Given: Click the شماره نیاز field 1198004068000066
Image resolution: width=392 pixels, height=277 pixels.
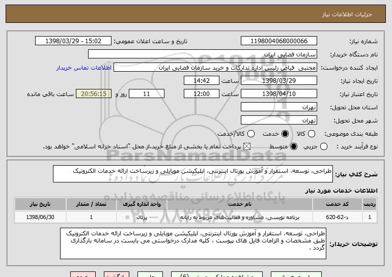Looking at the screenshot, I should point(279,41).
